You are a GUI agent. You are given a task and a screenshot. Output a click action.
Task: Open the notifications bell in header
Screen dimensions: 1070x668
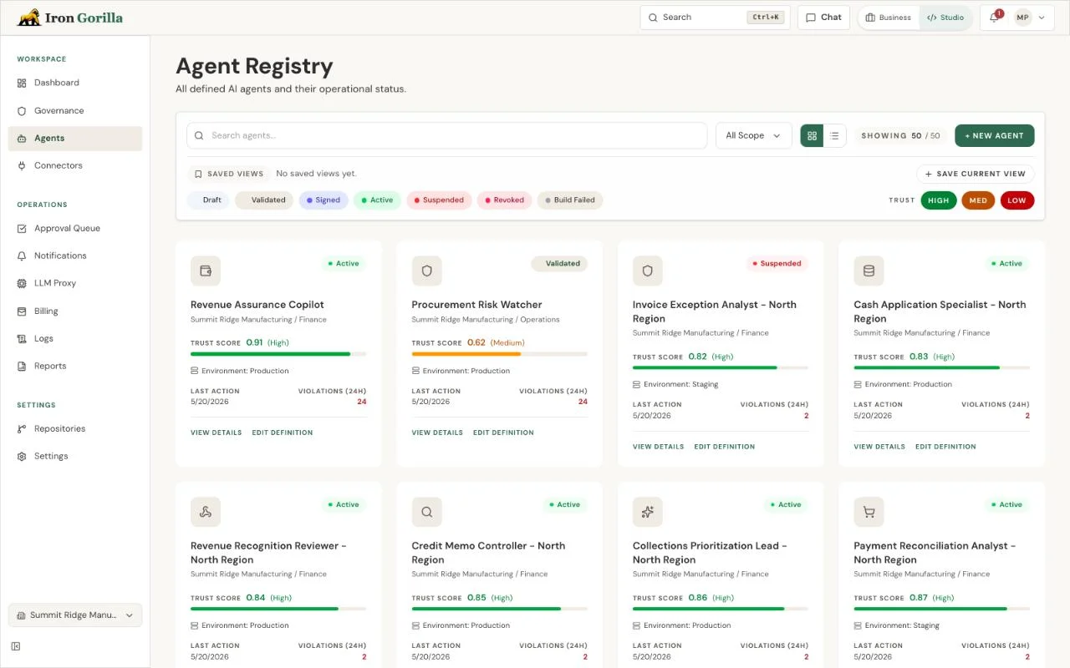pyautogui.click(x=994, y=18)
